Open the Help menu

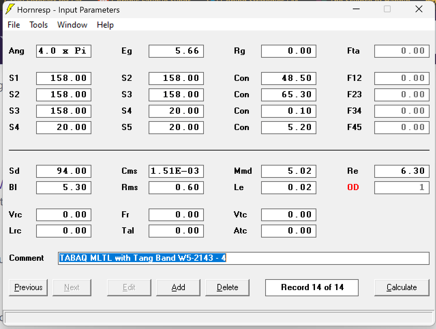105,25
